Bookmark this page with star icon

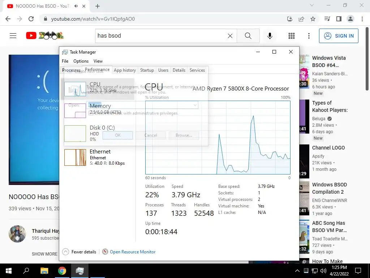tap(313, 19)
